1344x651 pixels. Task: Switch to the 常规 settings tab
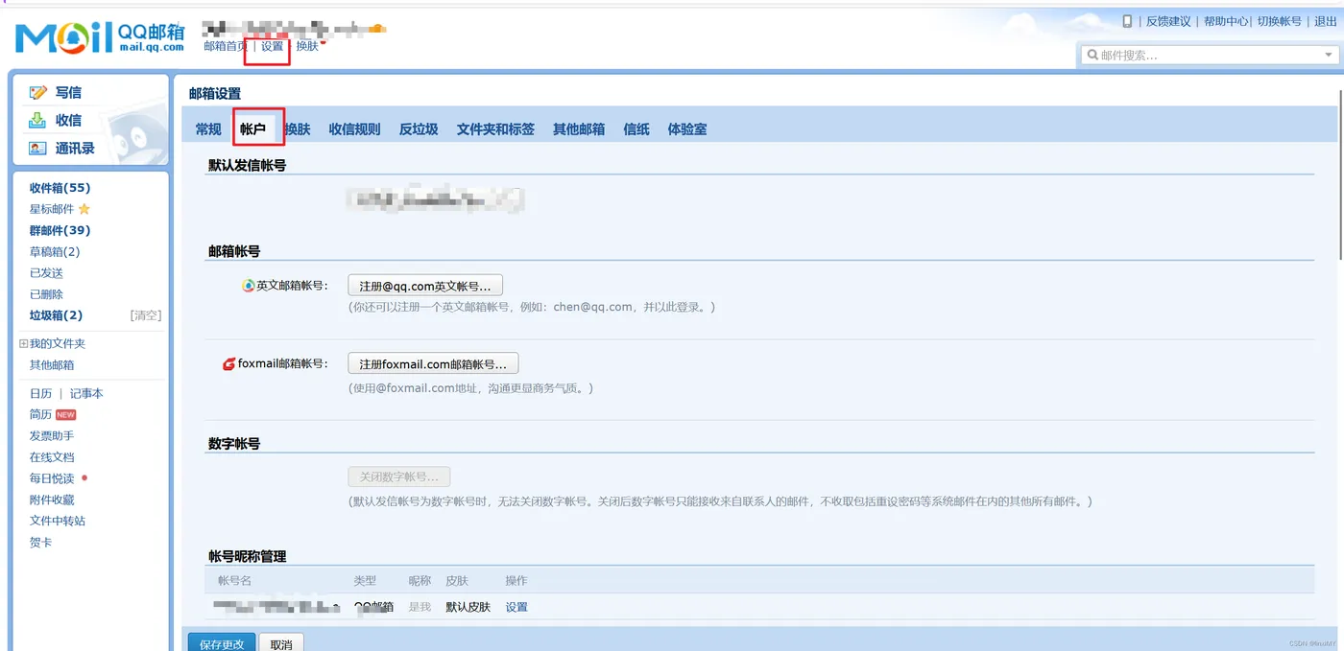(208, 129)
